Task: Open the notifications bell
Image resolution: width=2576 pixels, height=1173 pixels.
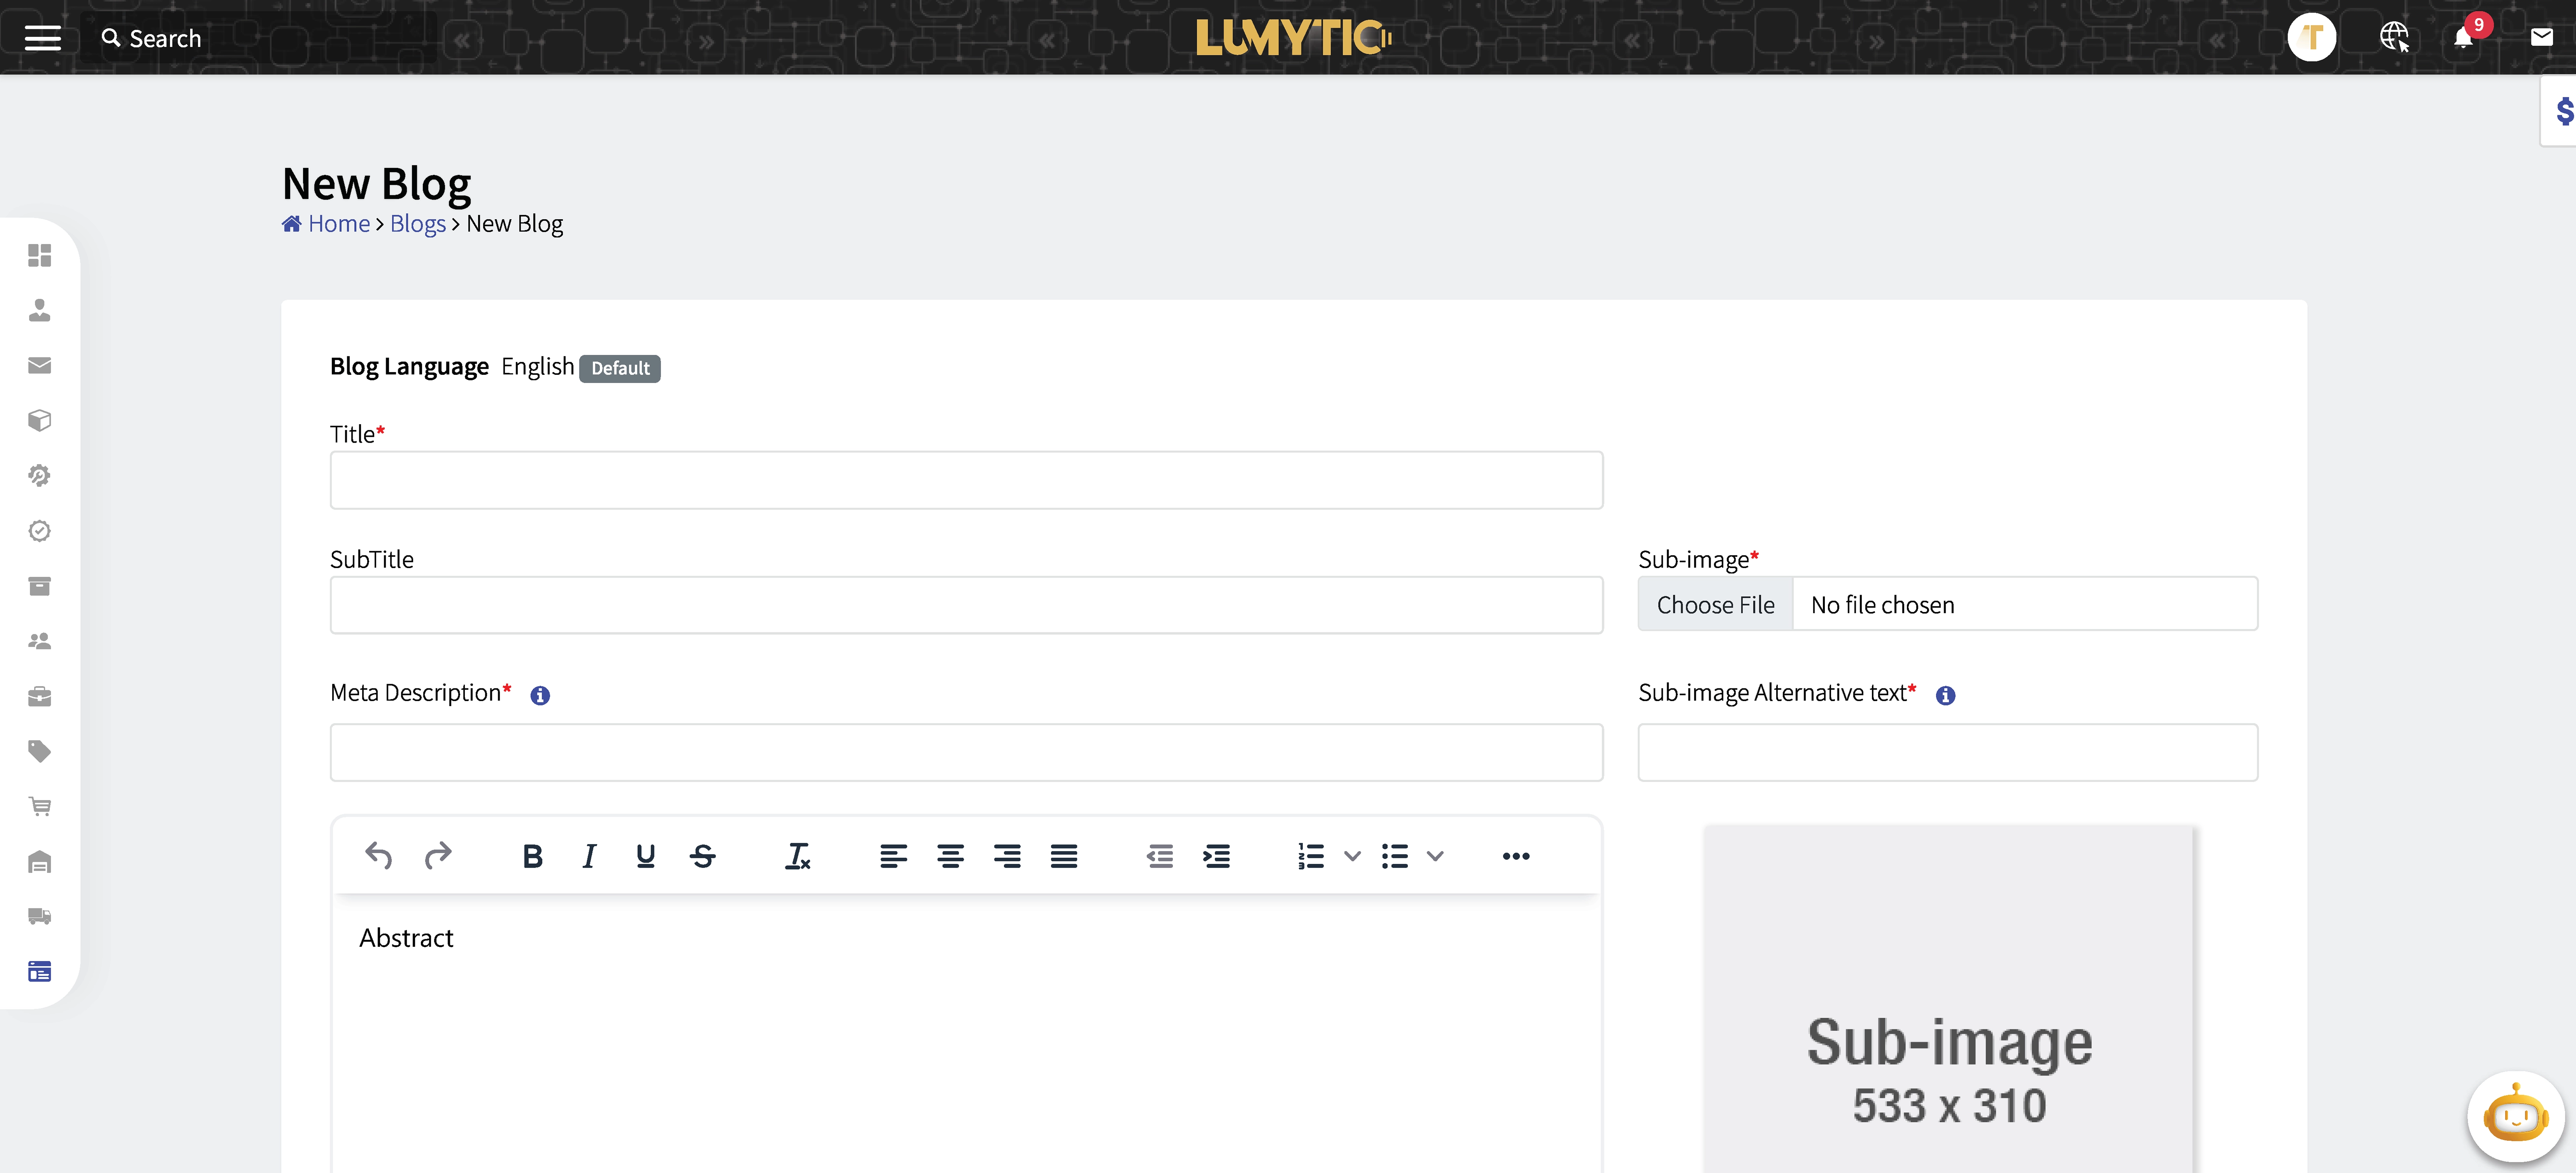Action: [x=2463, y=38]
